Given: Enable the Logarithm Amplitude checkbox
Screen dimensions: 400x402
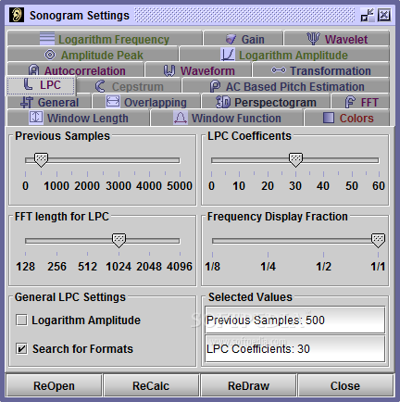Looking at the screenshot, I should 21,320.
